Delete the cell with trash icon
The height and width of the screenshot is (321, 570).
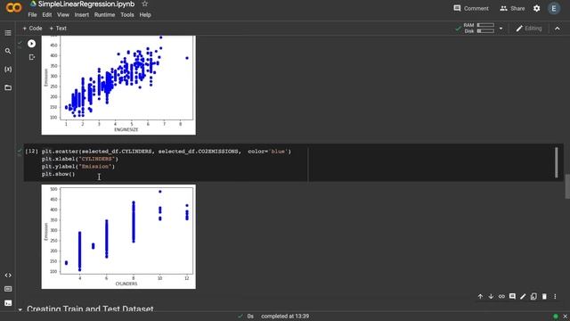pyautogui.click(x=544, y=297)
